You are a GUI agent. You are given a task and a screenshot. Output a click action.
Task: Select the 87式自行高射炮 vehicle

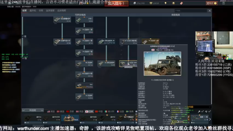click(128, 42)
